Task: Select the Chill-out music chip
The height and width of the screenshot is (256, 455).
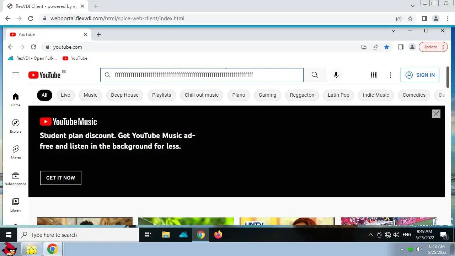Action: [x=202, y=95]
